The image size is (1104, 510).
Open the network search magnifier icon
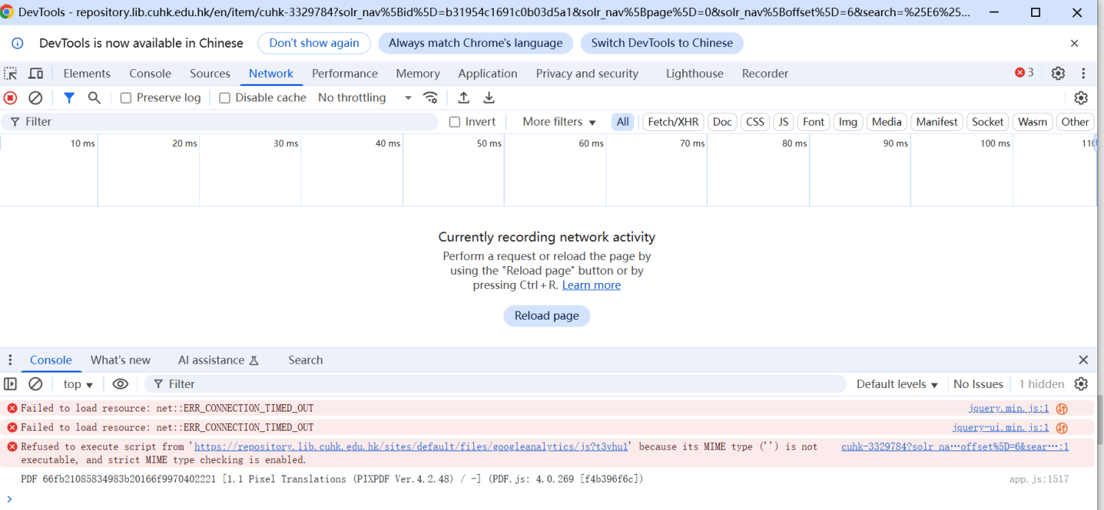pos(94,98)
